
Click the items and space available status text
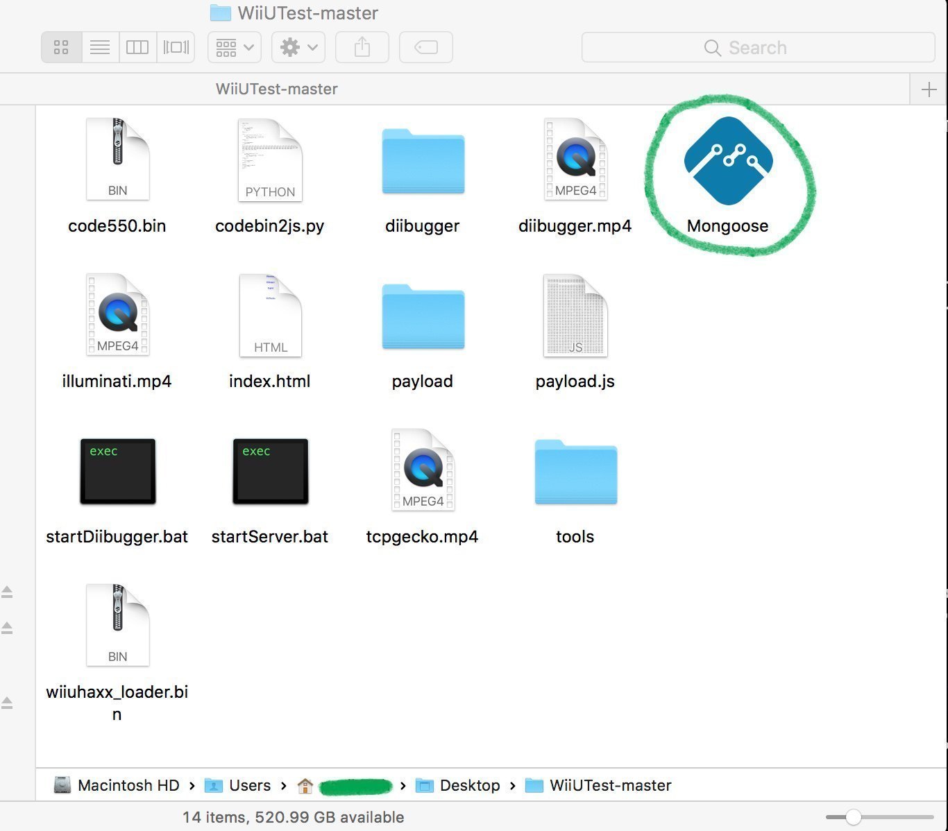click(x=293, y=817)
